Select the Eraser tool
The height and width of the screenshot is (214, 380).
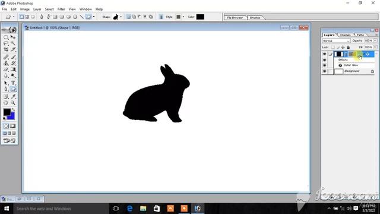click(x=6, y=70)
